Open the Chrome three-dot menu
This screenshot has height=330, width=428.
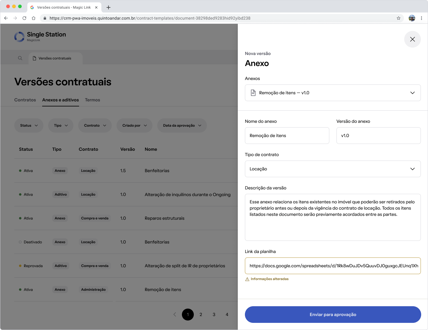421,18
